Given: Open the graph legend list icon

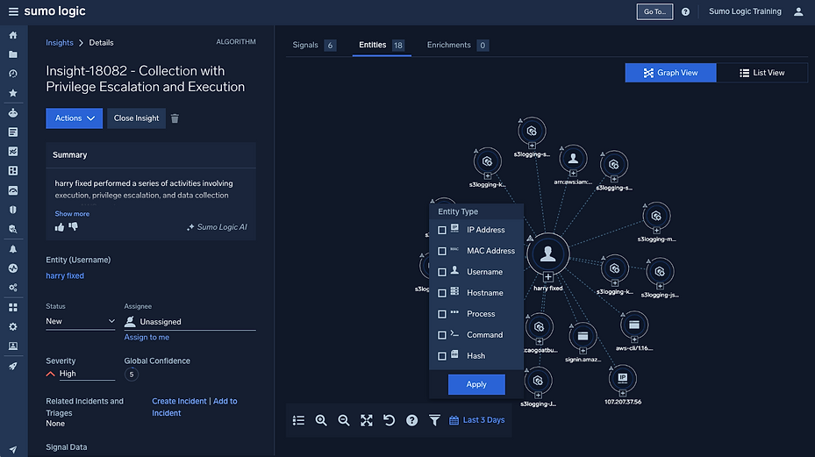Looking at the screenshot, I should click(x=298, y=420).
